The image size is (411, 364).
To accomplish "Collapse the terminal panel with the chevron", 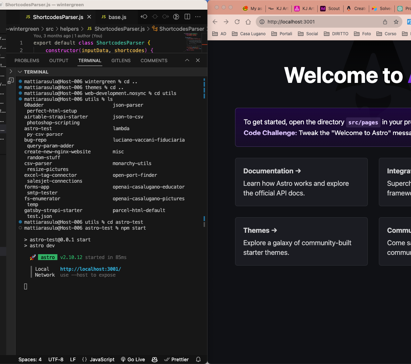I will click(x=187, y=60).
